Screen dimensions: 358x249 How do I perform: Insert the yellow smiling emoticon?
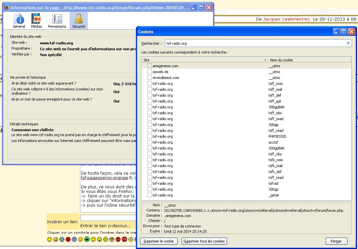(49, 240)
